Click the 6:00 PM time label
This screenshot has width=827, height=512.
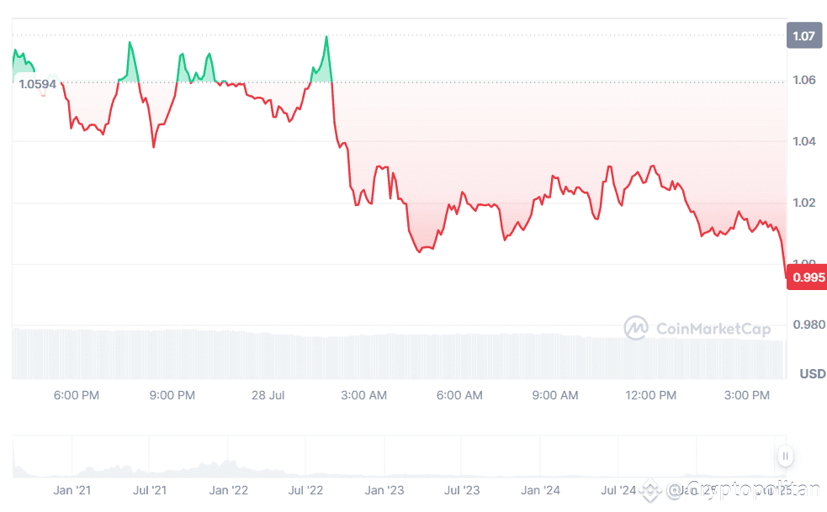(77, 395)
